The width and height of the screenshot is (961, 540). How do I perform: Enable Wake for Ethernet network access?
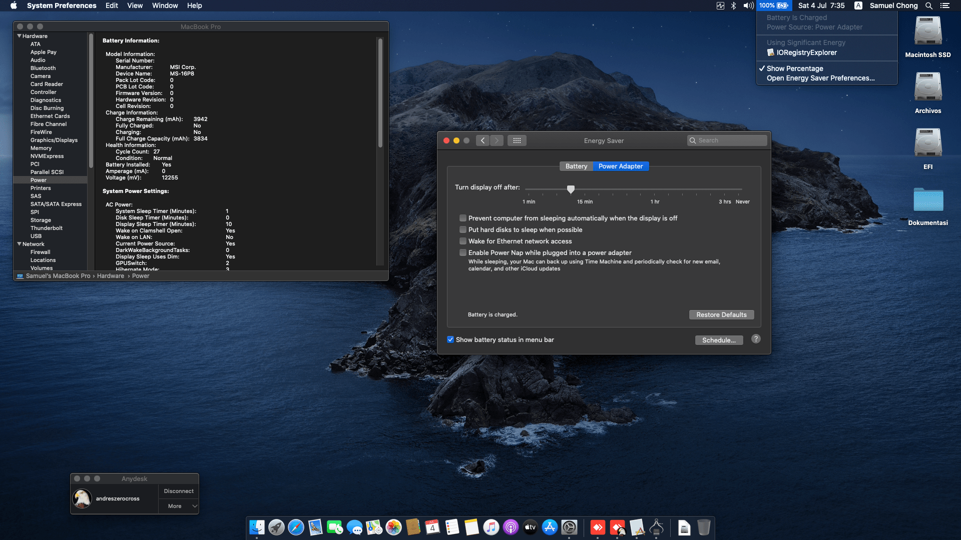(462, 241)
